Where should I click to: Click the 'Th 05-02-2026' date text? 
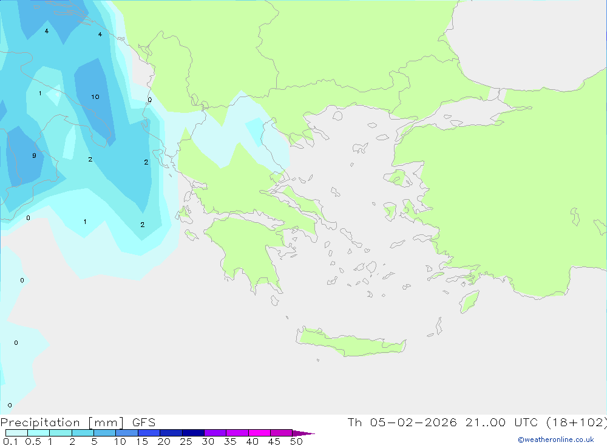click(402, 422)
